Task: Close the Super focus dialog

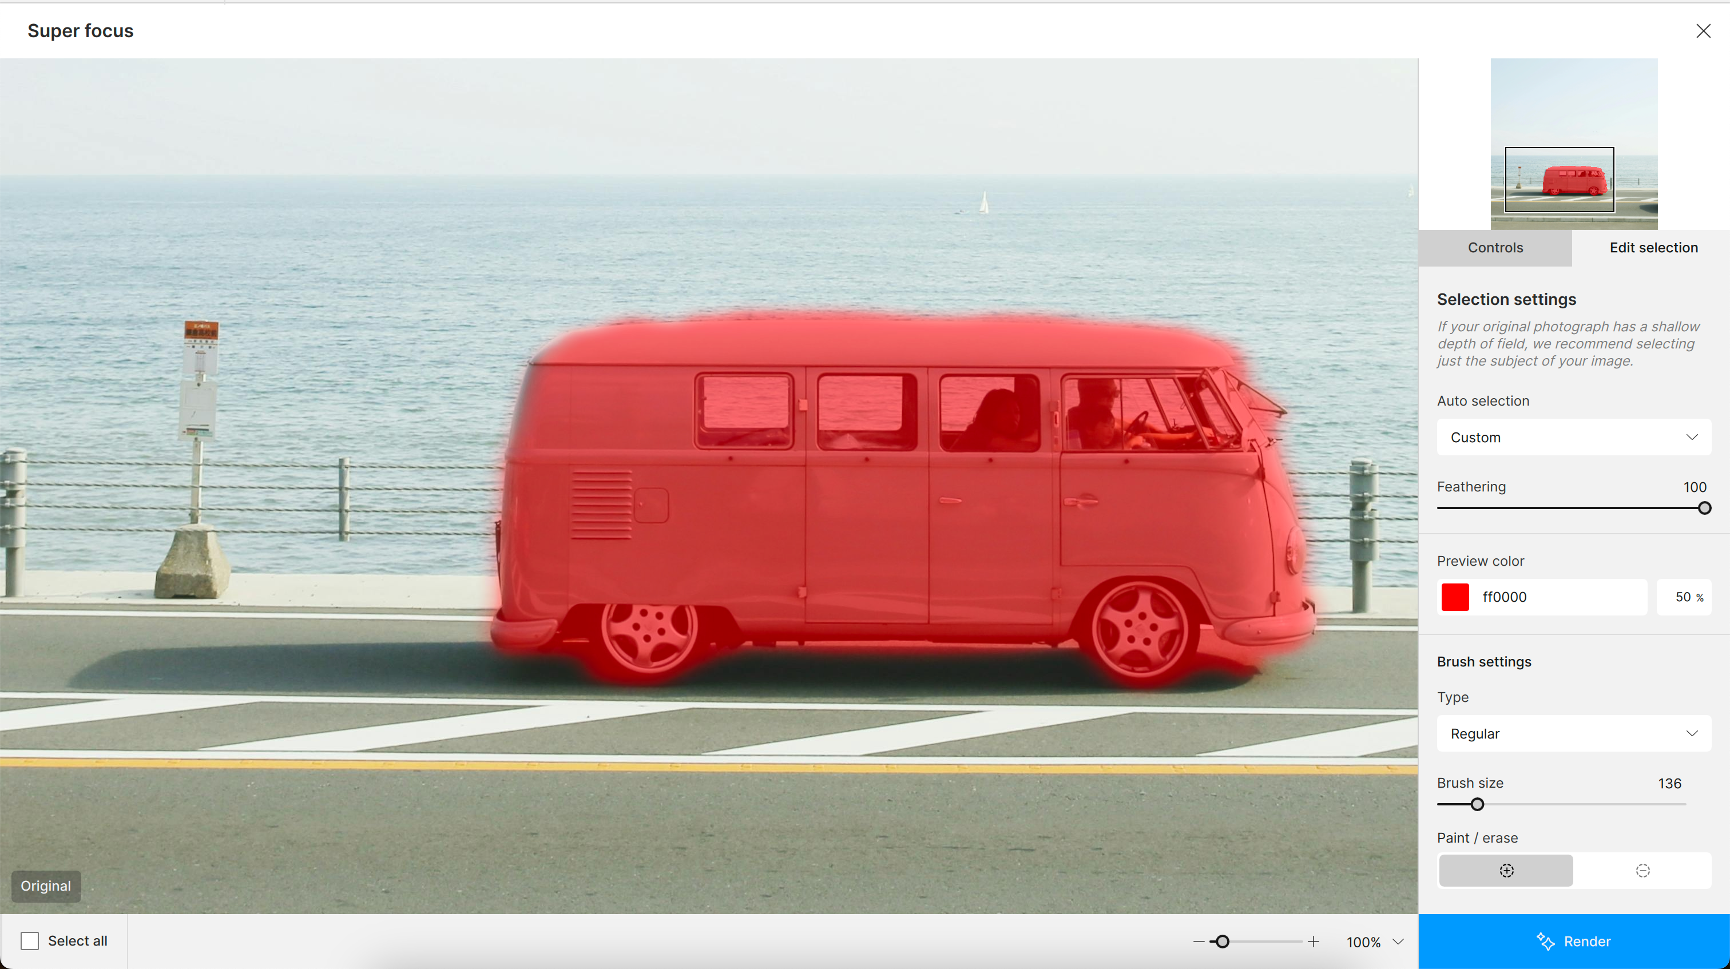Action: (1703, 31)
